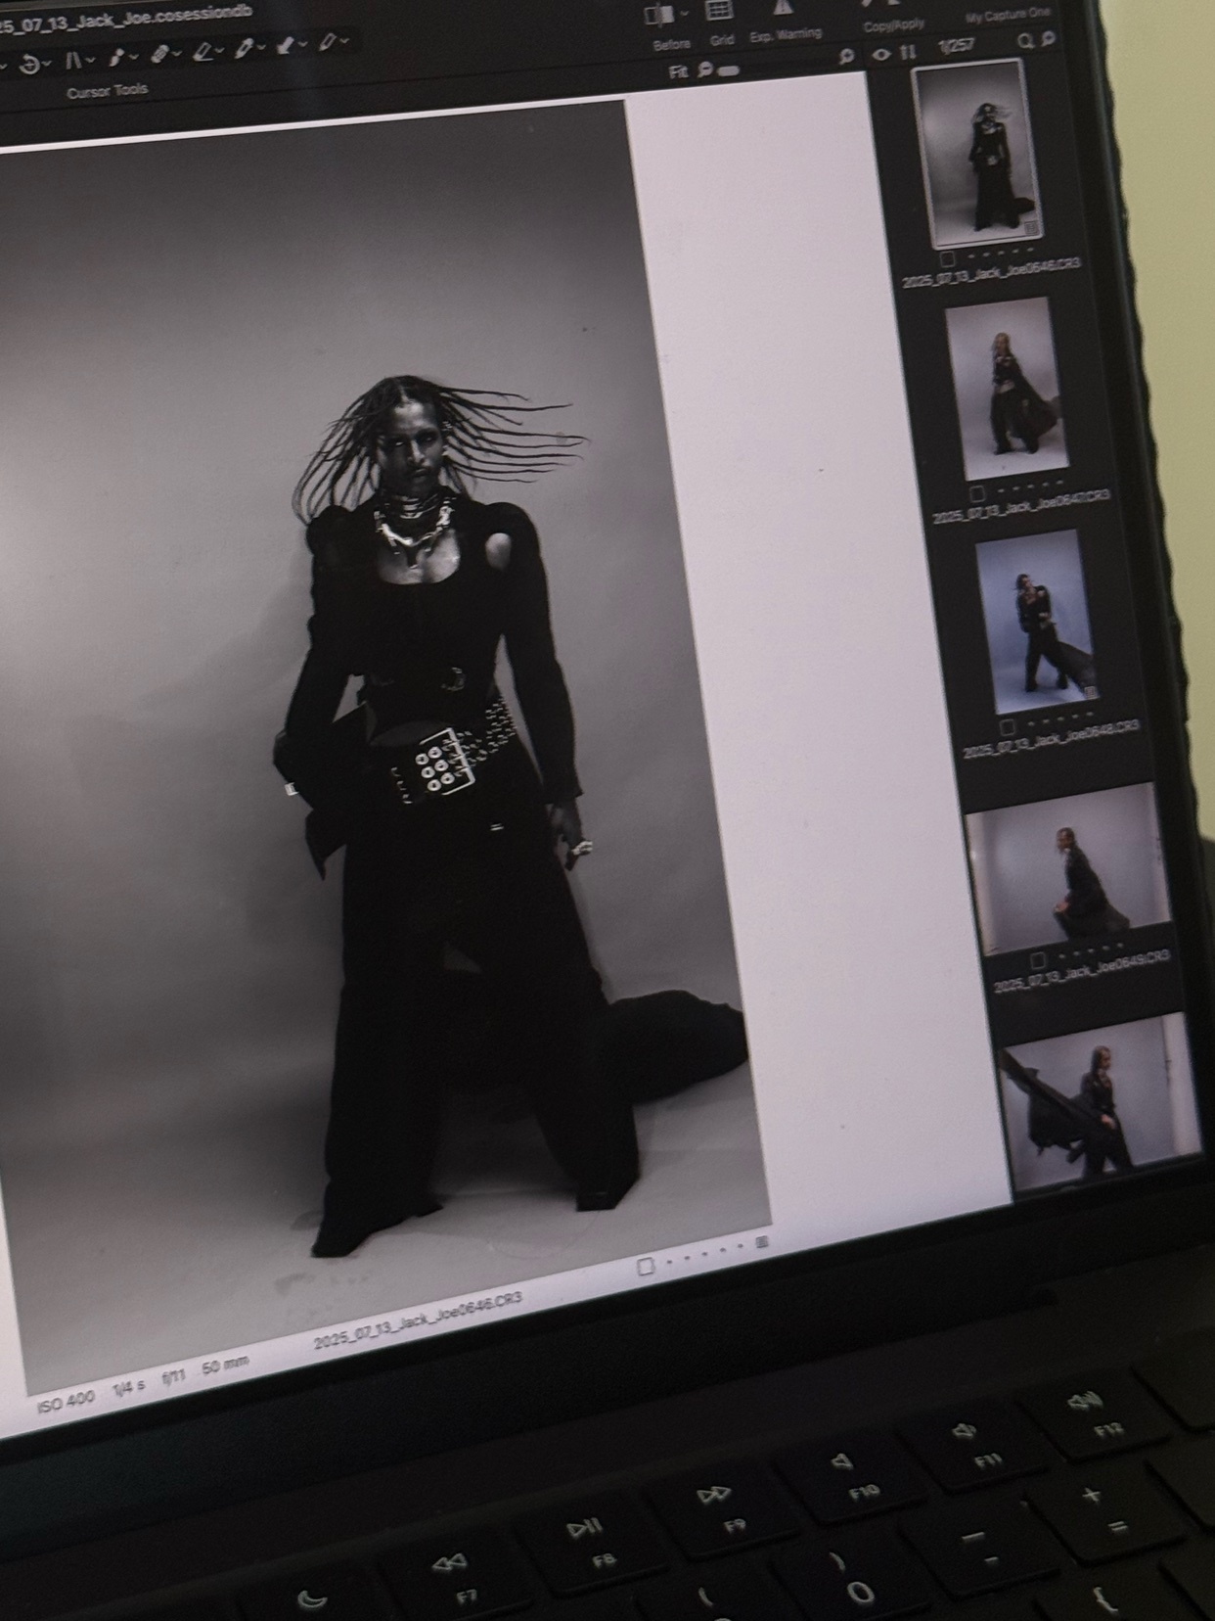Select thumbnail 2025_07_13_Jack_Joe0649.CR3

click(x=1067, y=866)
